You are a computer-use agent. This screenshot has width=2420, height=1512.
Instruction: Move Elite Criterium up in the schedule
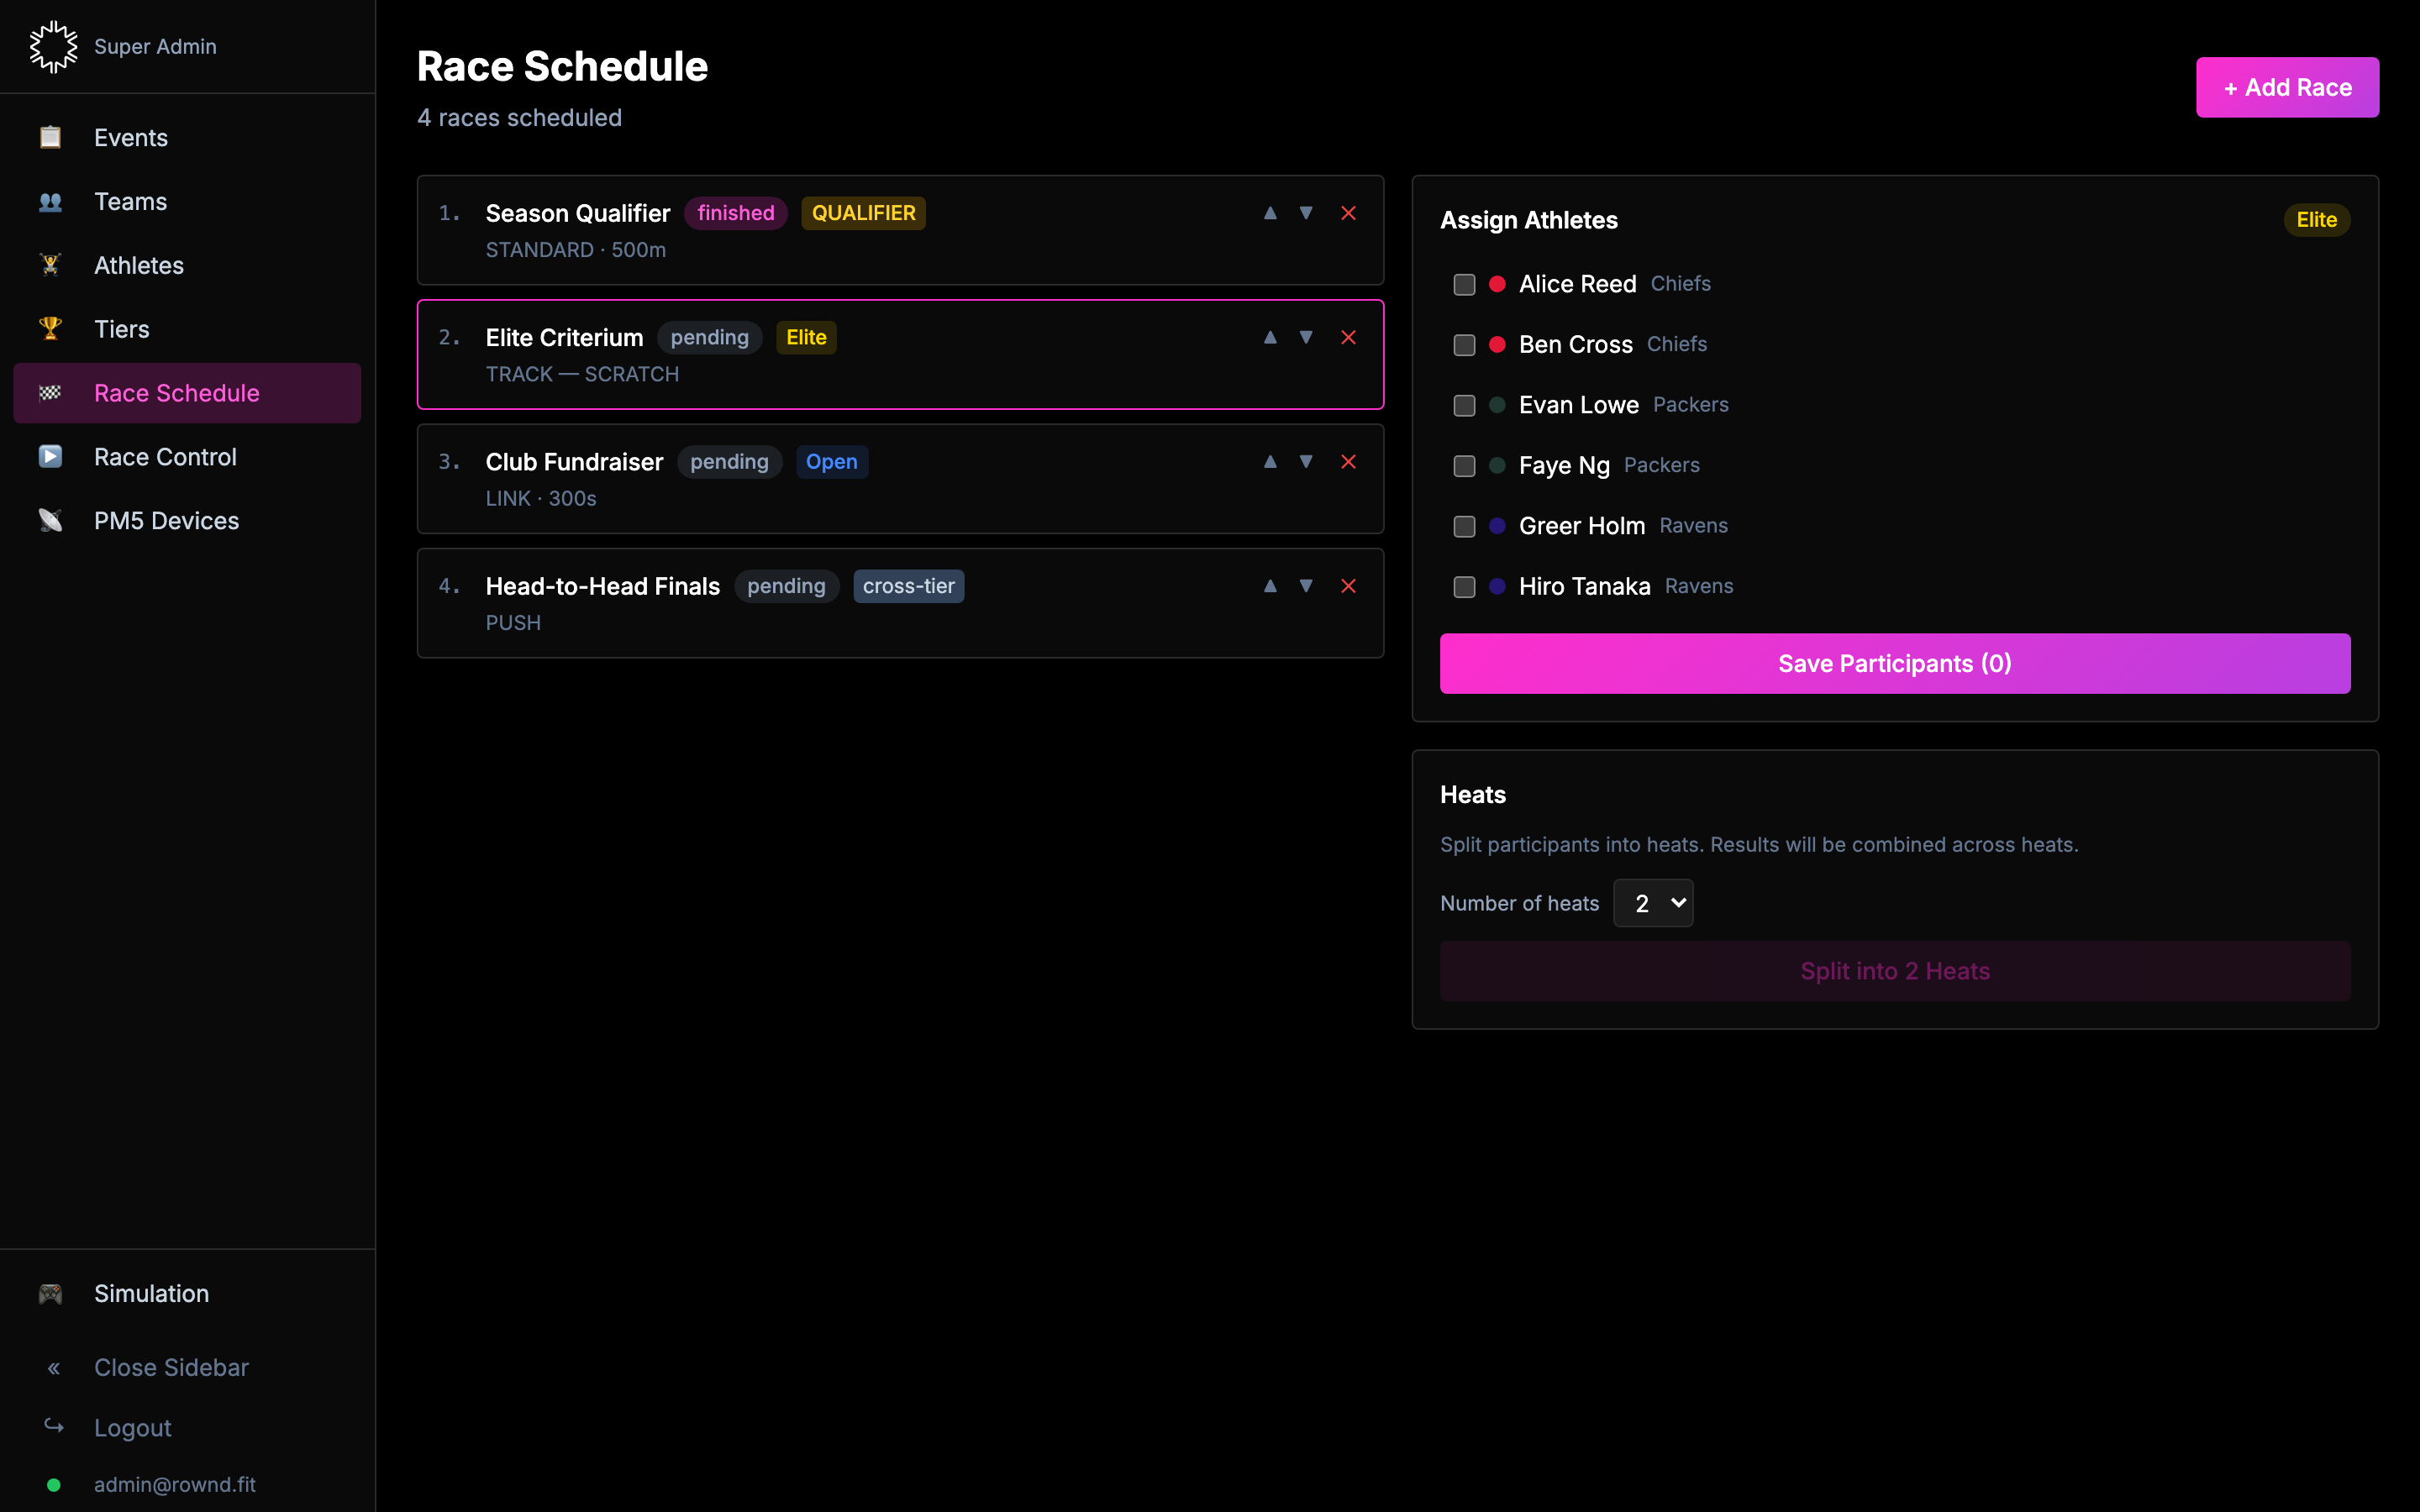(x=1270, y=337)
